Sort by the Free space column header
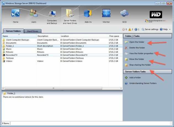The width and height of the screenshot is (174, 127). [115, 36]
